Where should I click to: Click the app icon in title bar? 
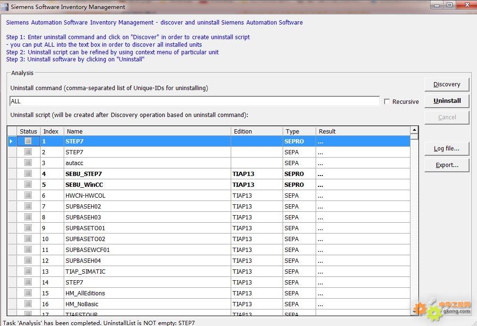(x=4, y=7)
